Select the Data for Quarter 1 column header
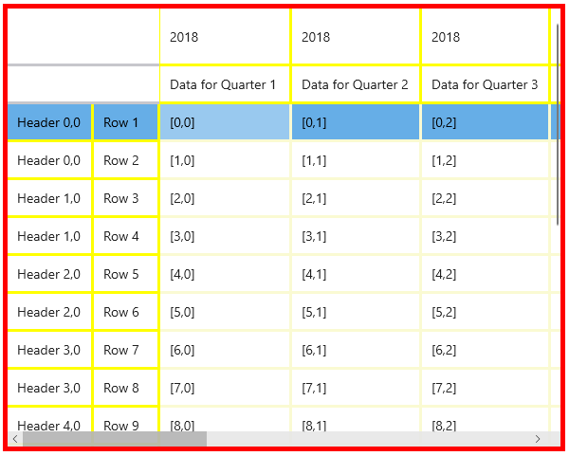Screen dimensions: 569x456 coord(224,84)
